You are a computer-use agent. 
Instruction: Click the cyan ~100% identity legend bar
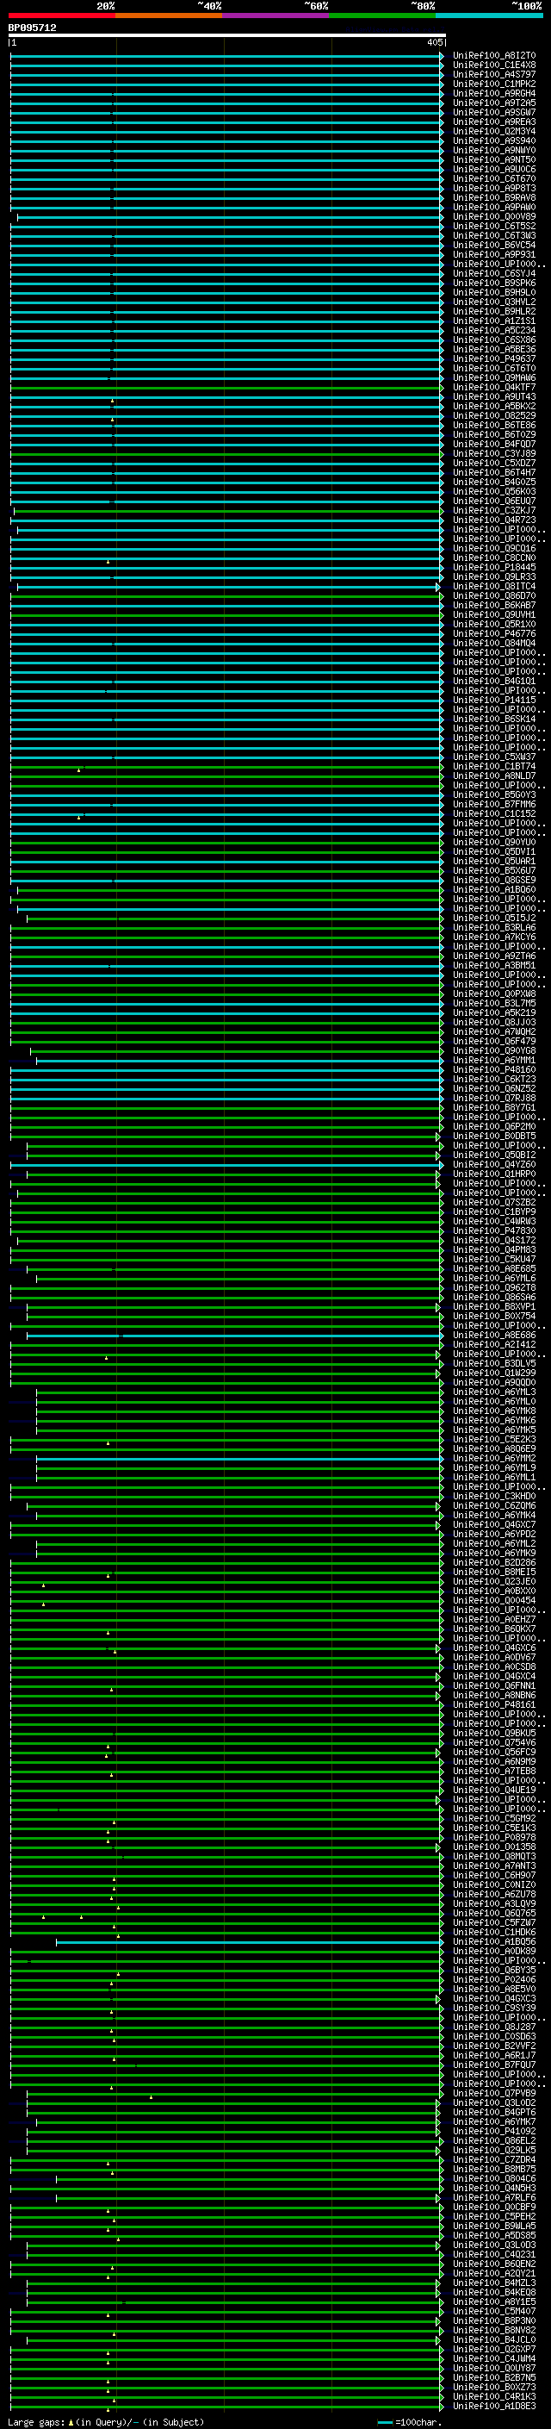(489, 16)
